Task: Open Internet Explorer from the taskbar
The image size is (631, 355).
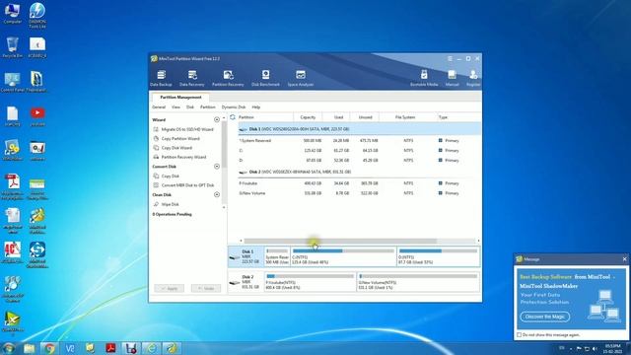Action: click(x=152, y=348)
